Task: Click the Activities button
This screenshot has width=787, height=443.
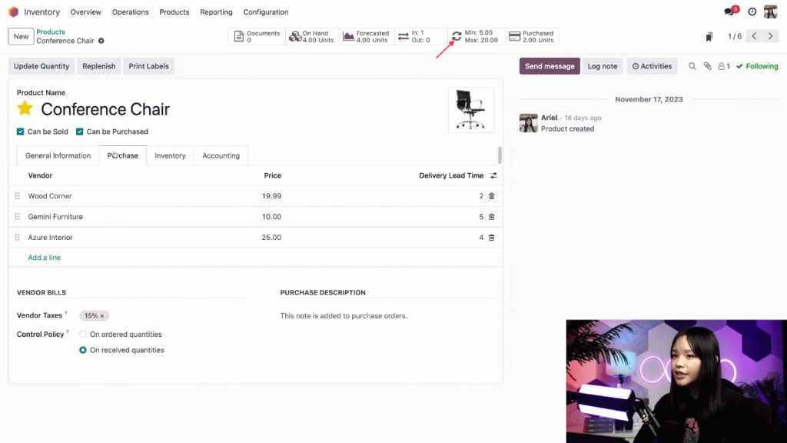Action: point(652,66)
